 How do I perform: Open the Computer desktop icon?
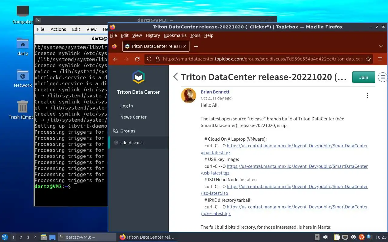23,11
